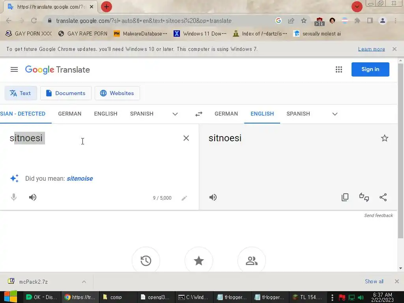Choose Spanish as source language
Image resolution: width=404 pixels, height=303 pixels.
142,114
